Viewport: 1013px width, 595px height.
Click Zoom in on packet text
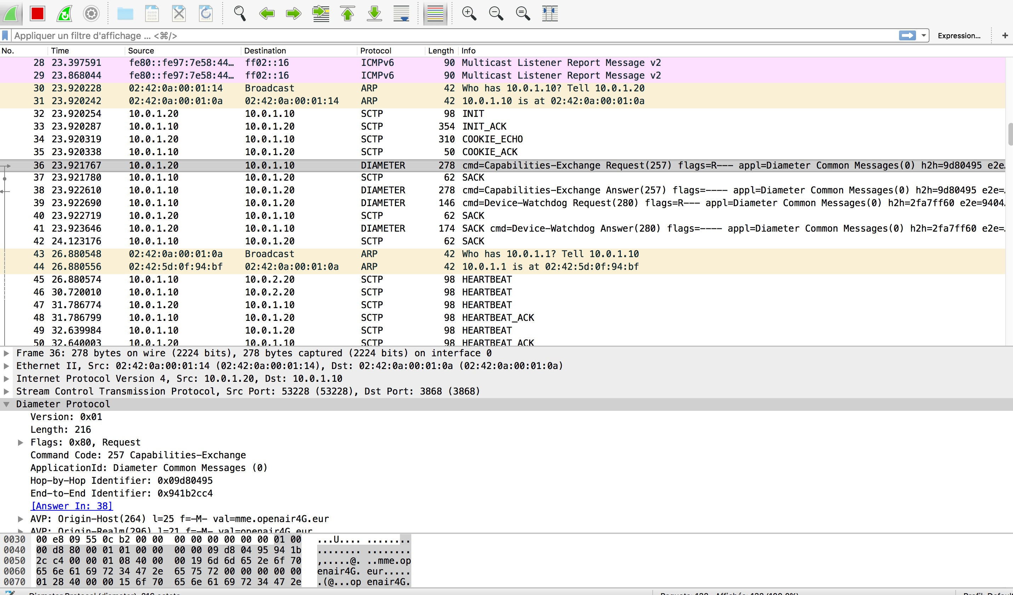pyautogui.click(x=469, y=14)
